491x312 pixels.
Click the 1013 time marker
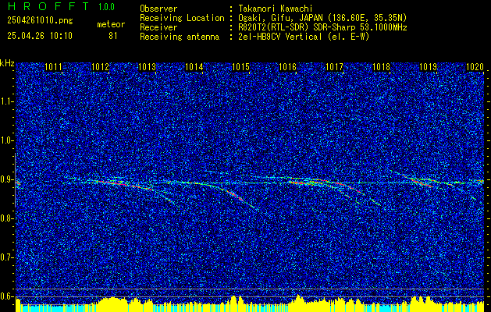click(148, 67)
